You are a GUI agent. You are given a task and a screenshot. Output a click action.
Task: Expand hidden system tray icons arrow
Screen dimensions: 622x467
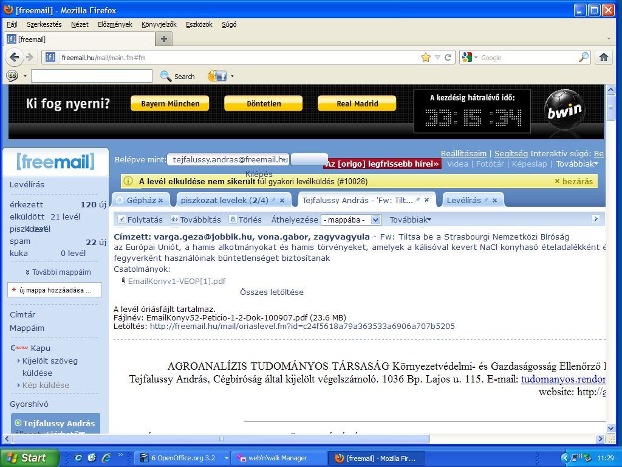tap(565, 458)
